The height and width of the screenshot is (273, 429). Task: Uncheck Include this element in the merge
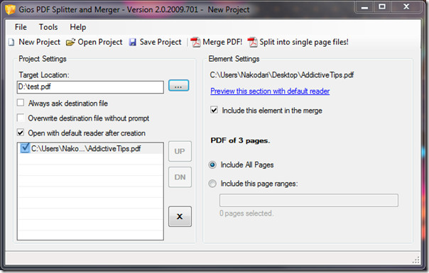[214, 110]
